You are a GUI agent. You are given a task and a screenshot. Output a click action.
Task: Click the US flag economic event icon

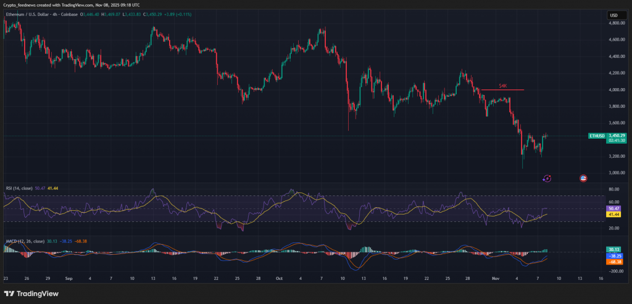pyautogui.click(x=584, y=178)
